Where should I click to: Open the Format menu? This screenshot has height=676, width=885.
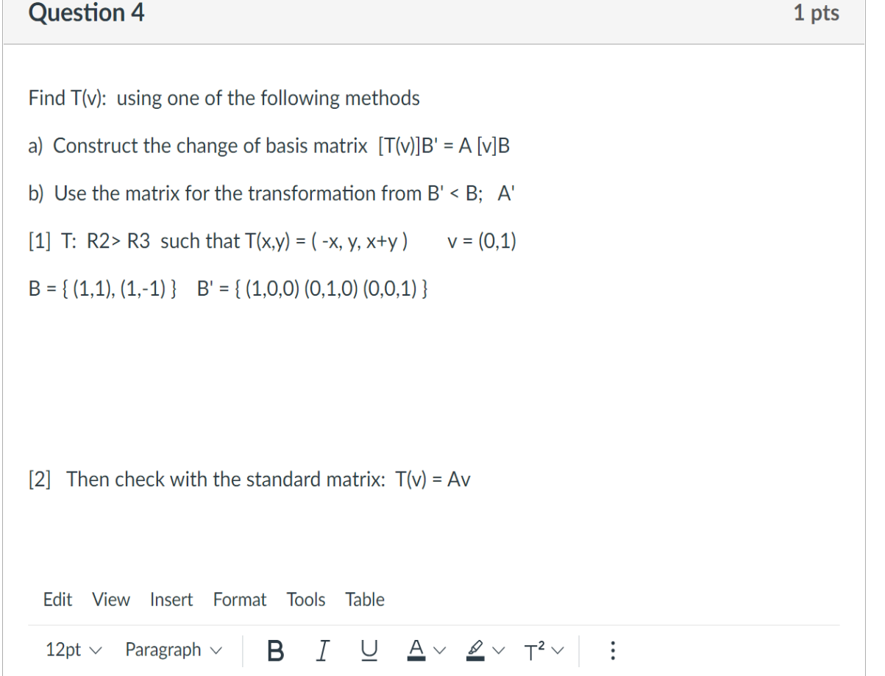click(x=239, y=599)
